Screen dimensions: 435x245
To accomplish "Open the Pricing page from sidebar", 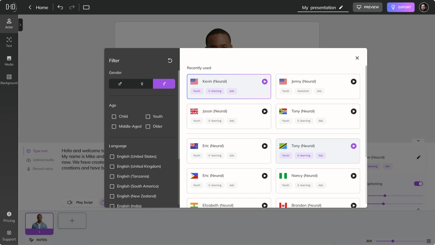I will [x=9, y=217].
